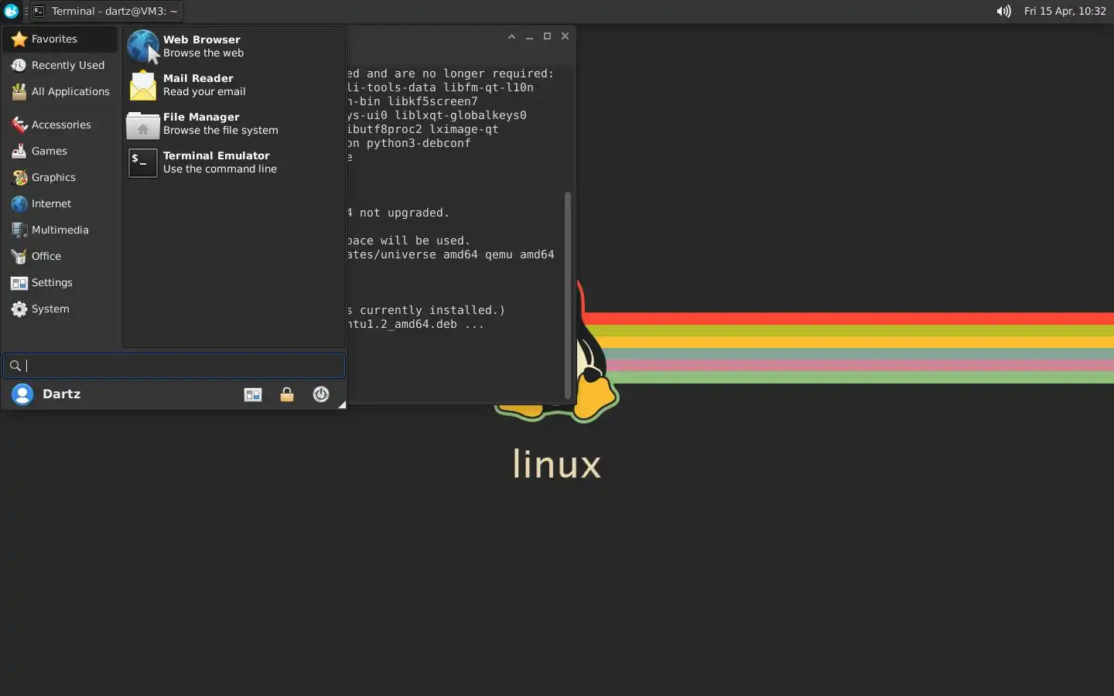This screenshot has height=696, width=1114.
Task: Open the Settings category
Action: [x=60, y=282]
